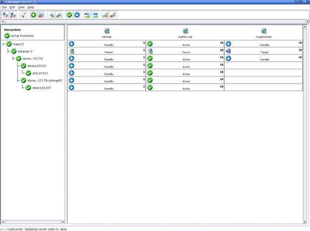This screenshot has height=231, width=310.
Task: Collapse the disrec-15378-bitmapFS tree node
Action: (18, 81)
